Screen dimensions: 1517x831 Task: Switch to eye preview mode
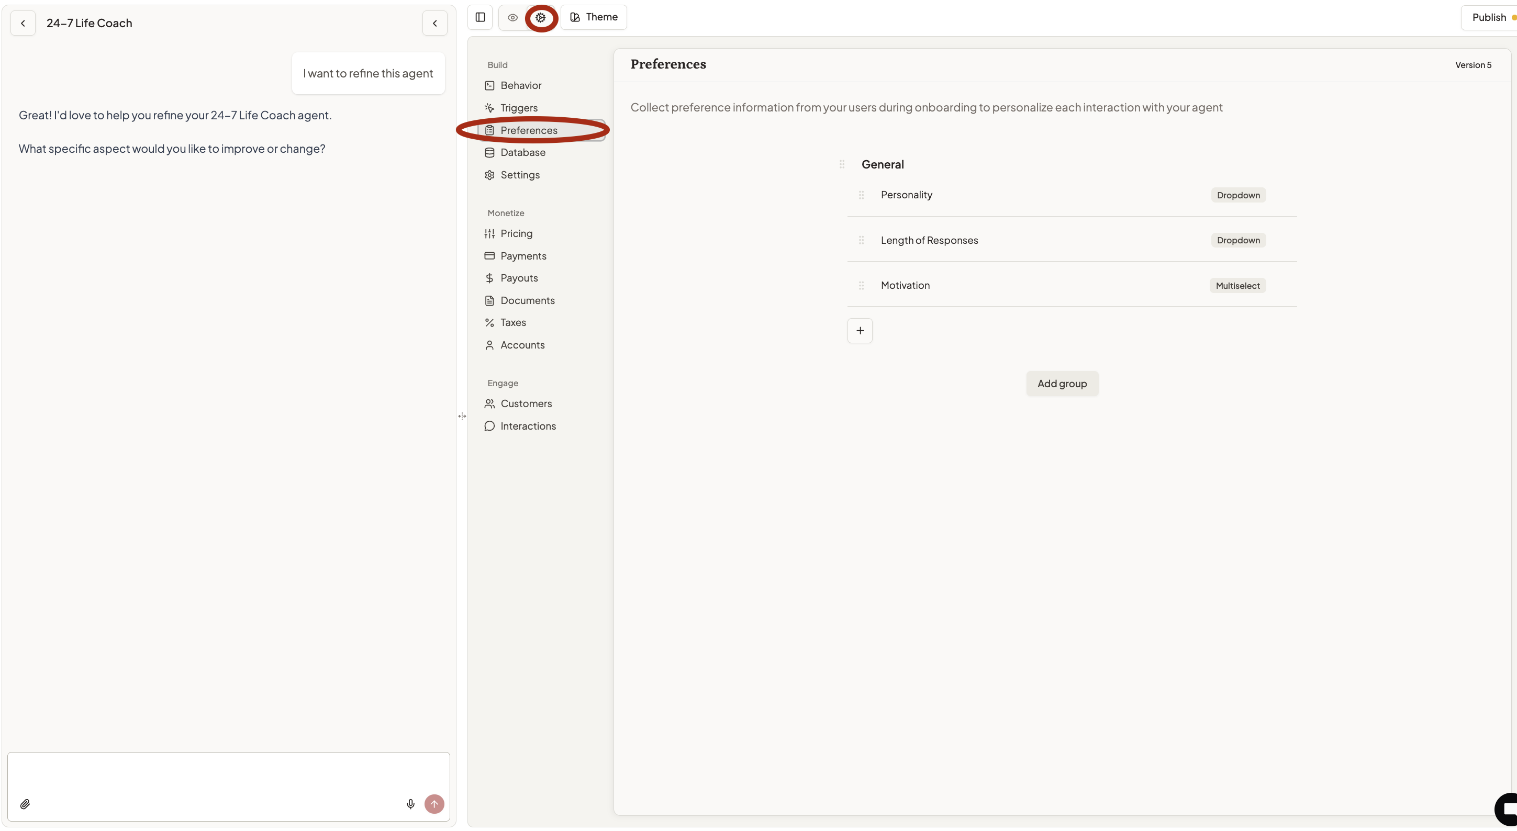coord(512,18)
